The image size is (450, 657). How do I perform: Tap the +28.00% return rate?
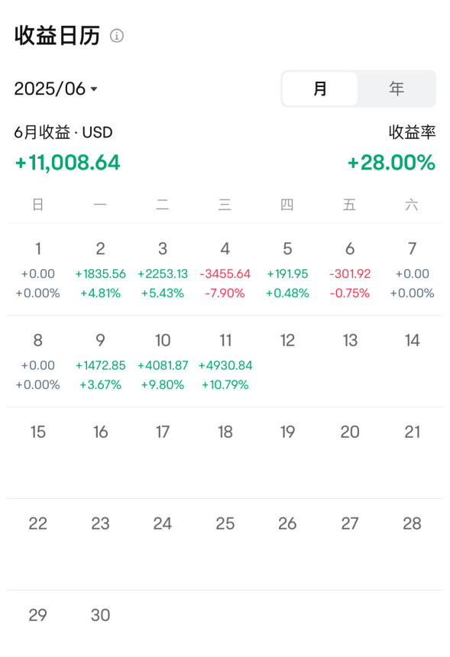(391, 163)
